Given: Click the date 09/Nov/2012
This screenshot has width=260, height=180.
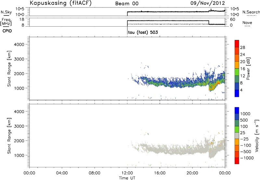Looking at the screenshot, I should click(x=208, y=3).
